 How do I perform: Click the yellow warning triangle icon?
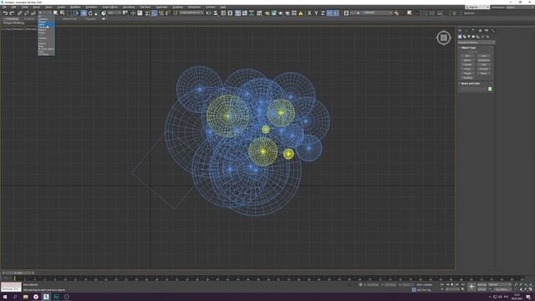tap(301, 13)
